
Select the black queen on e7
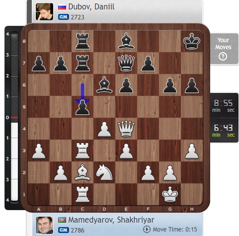tap(126, 63)
